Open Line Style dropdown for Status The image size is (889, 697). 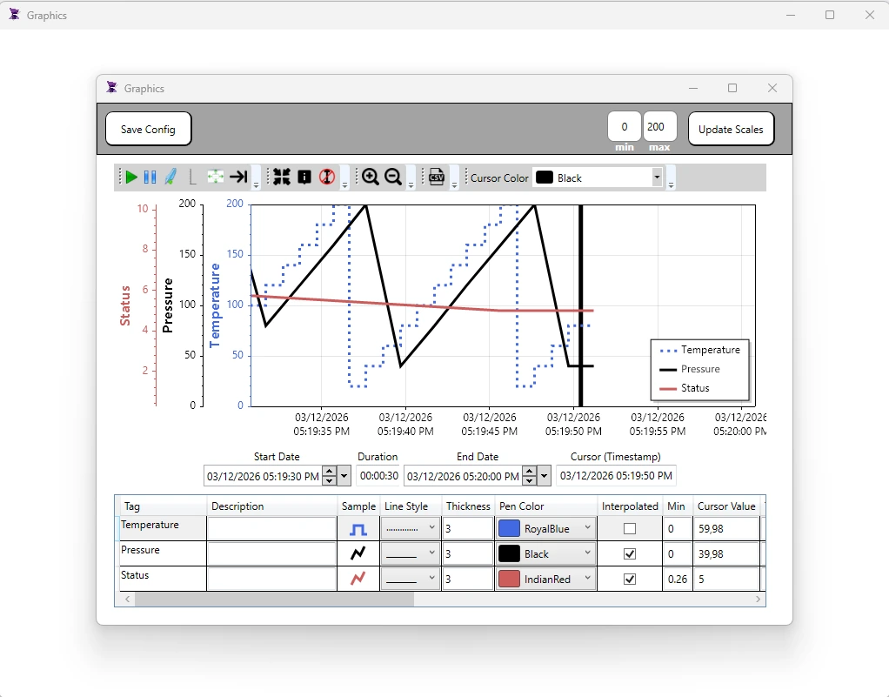click(x=410, y=579)
